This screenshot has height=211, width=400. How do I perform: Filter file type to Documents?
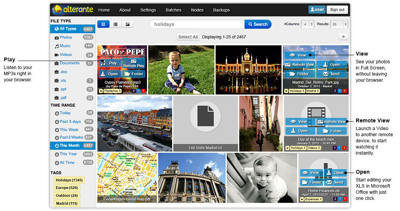(73, 63)
